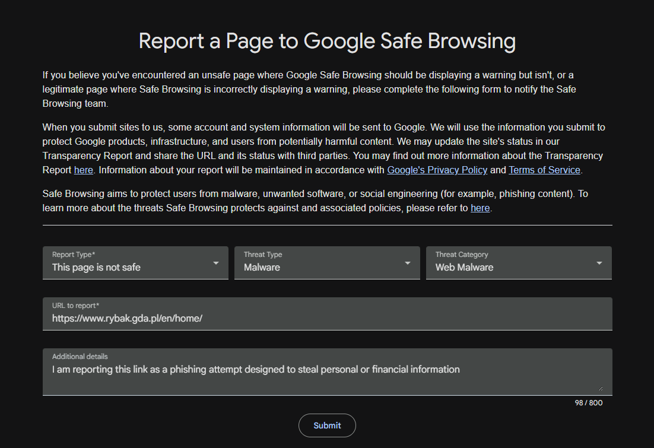Viewport: 654px width, 448px height.
Task: Click the URL to report field
Action: click(x=328, y=314)
